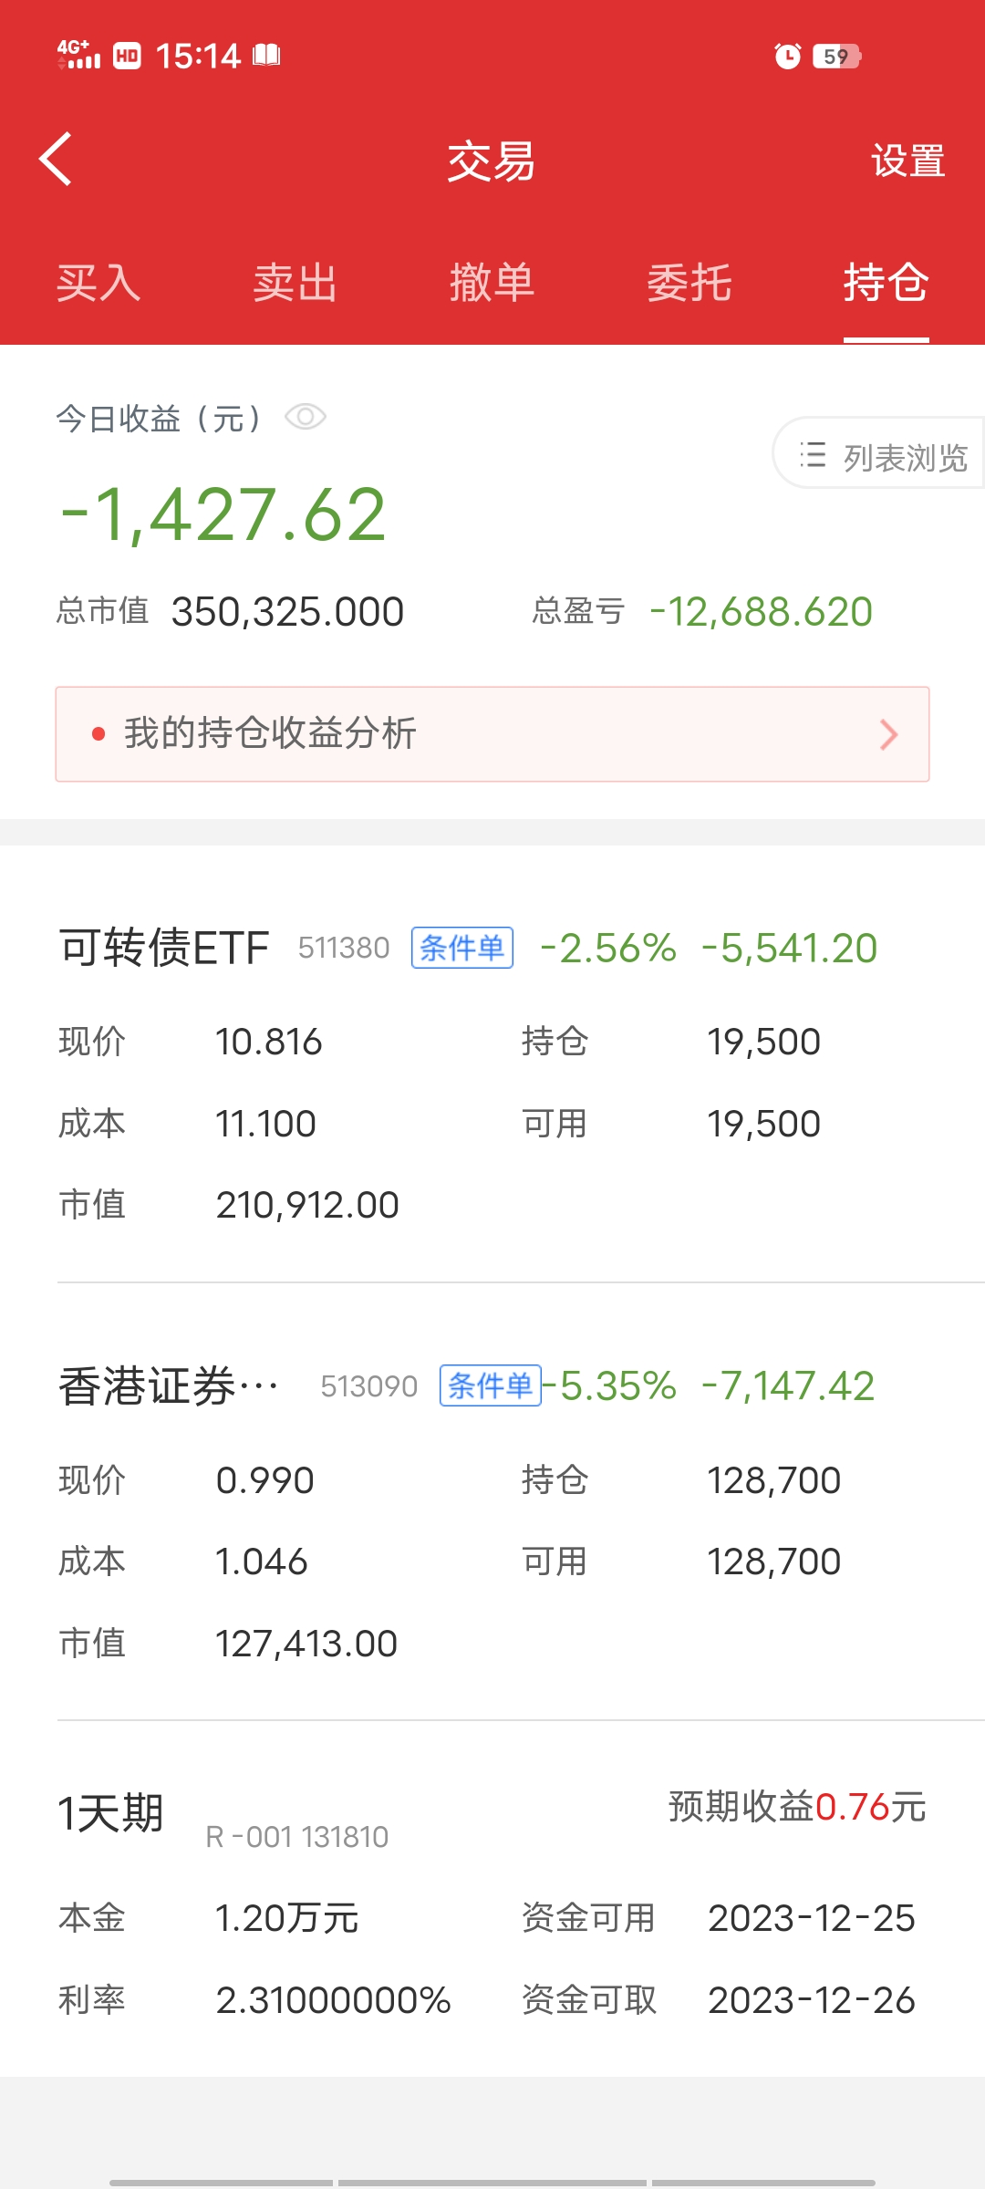Toggle earnings visibility eye icon
Viewport: 985px width, 2189px height.
pos(305,418)
